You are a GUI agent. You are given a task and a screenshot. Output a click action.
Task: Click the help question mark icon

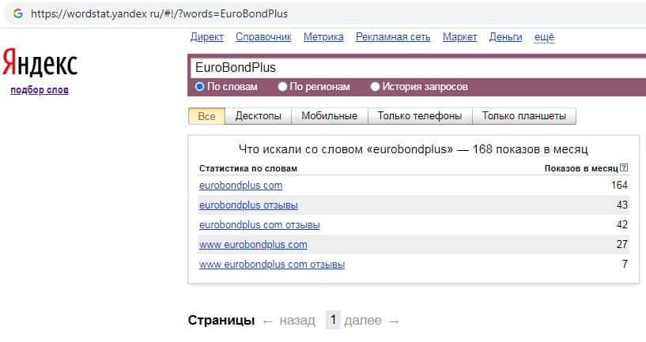[x=624, y=168]
